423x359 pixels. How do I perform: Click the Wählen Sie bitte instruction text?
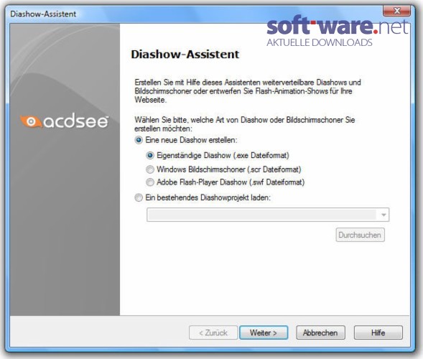coord(245,124)
